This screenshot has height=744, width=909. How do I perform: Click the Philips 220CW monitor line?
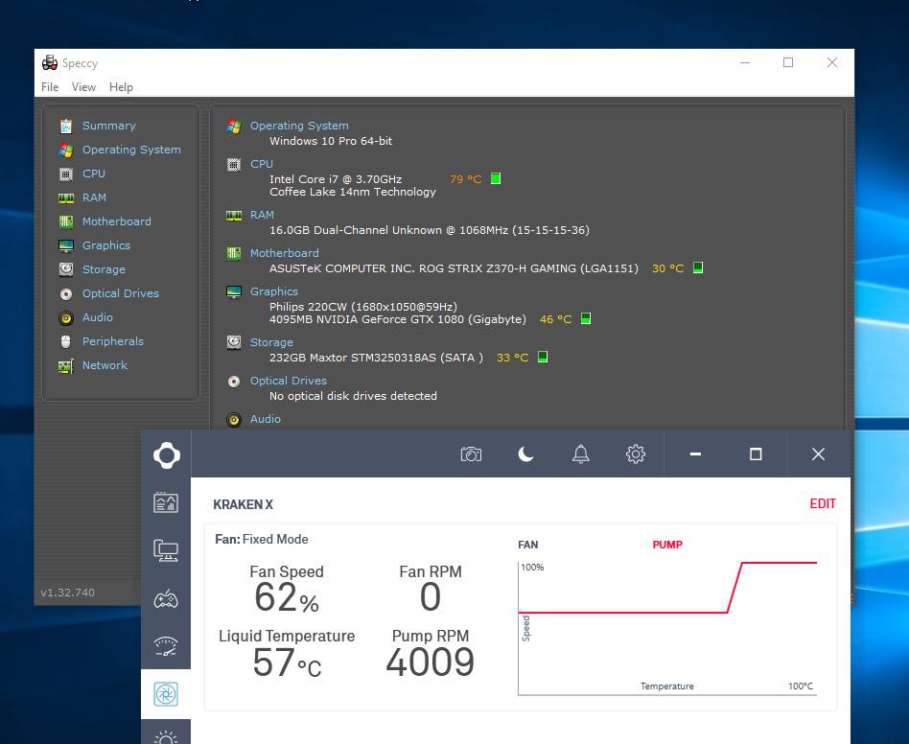[x=363, y=307]
